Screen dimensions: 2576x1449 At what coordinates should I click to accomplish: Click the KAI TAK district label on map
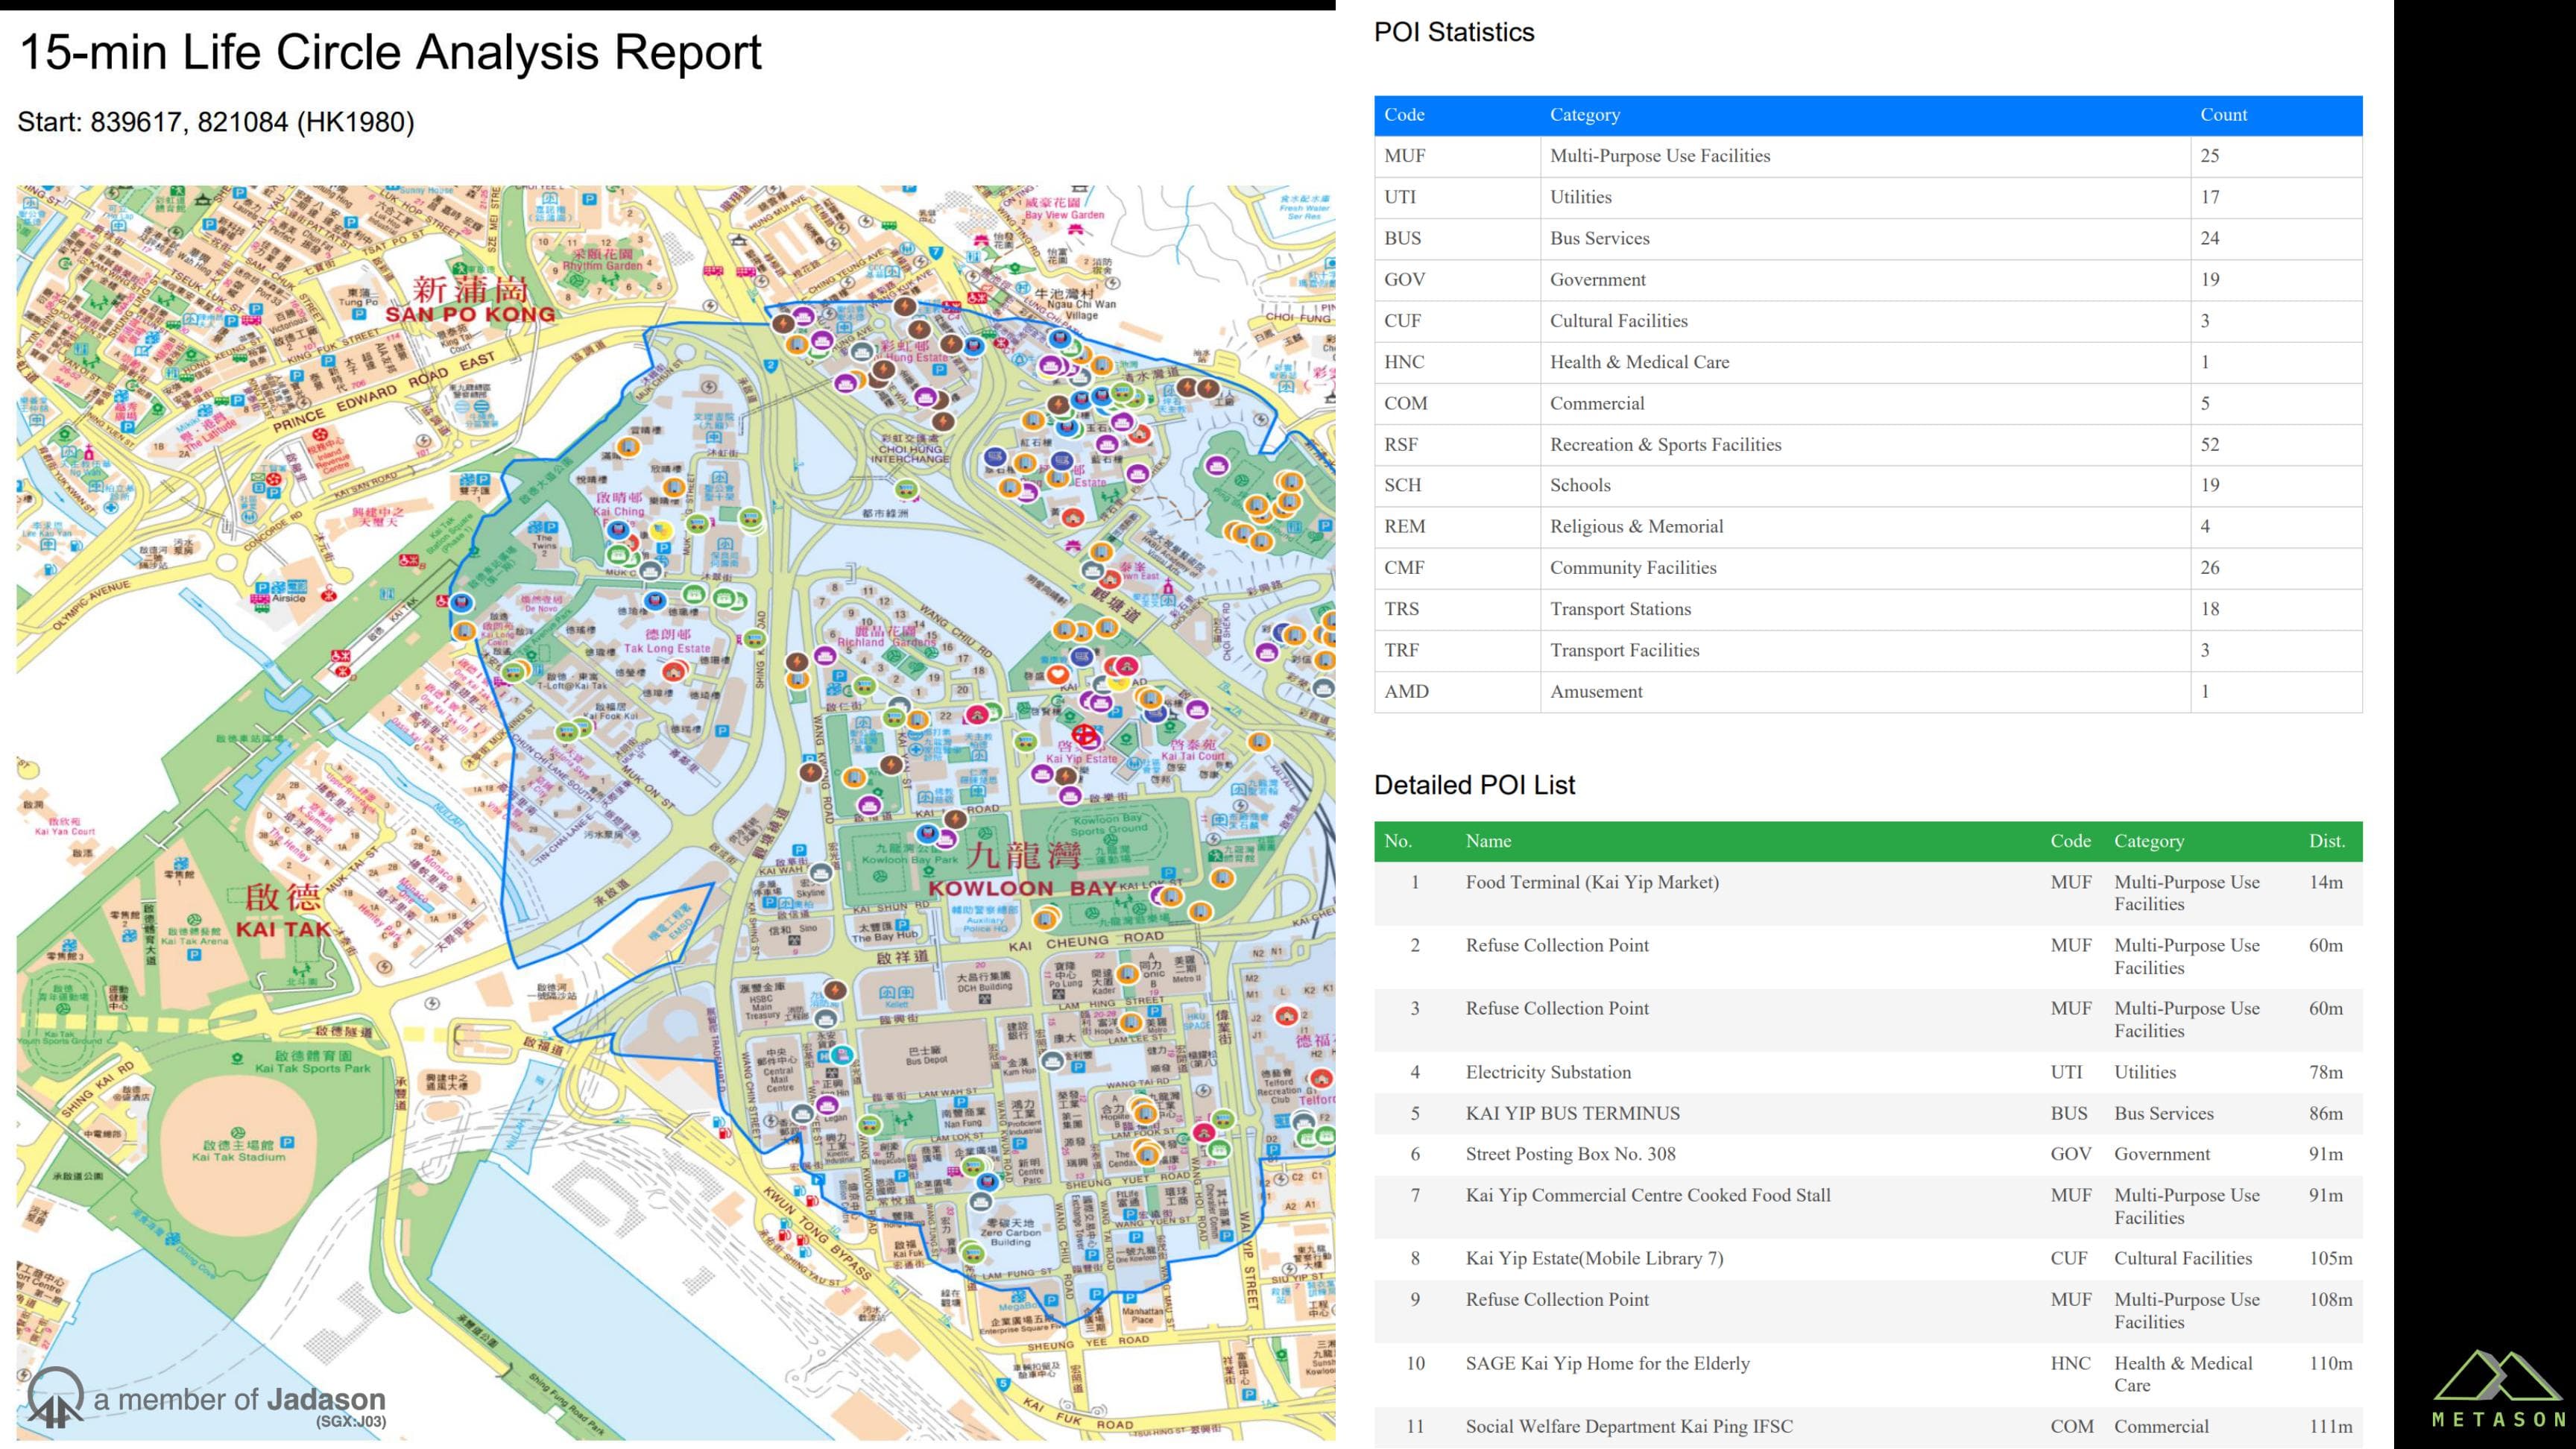click(283, 929)
